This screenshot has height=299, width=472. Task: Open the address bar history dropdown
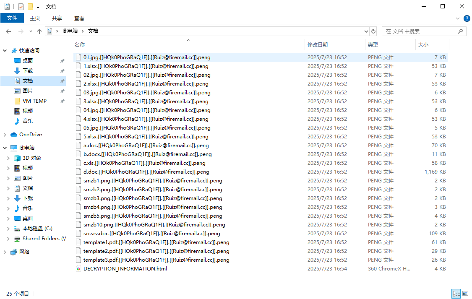366,31
